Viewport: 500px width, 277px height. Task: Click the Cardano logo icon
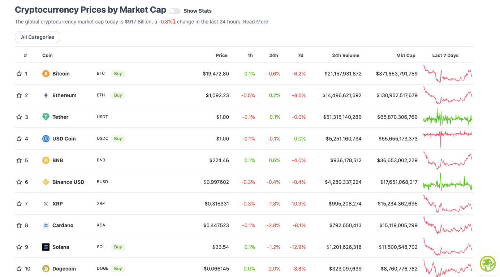coord(46,225)
